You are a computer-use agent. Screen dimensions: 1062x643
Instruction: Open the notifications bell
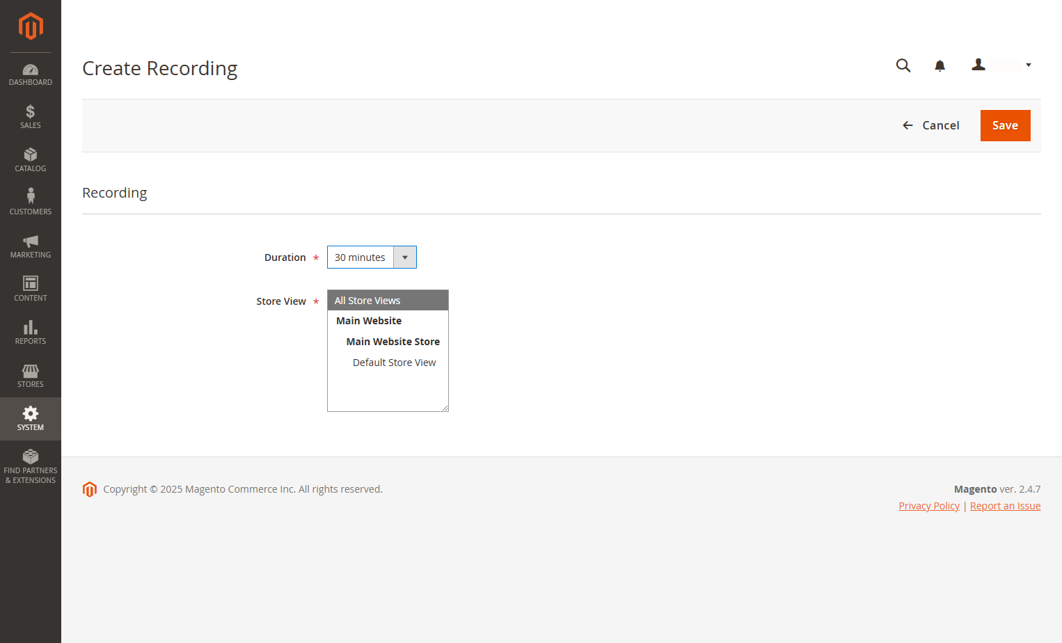(940, 65)
